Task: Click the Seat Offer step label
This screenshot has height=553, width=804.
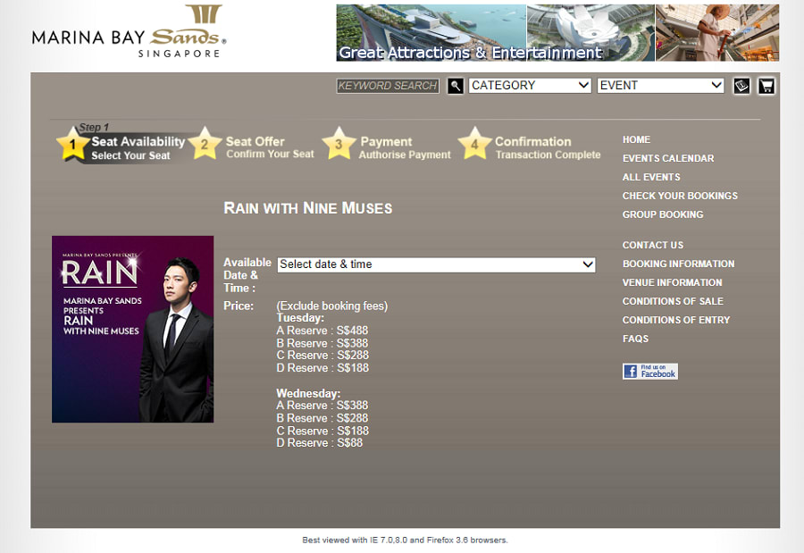Action: pos(270,147)
